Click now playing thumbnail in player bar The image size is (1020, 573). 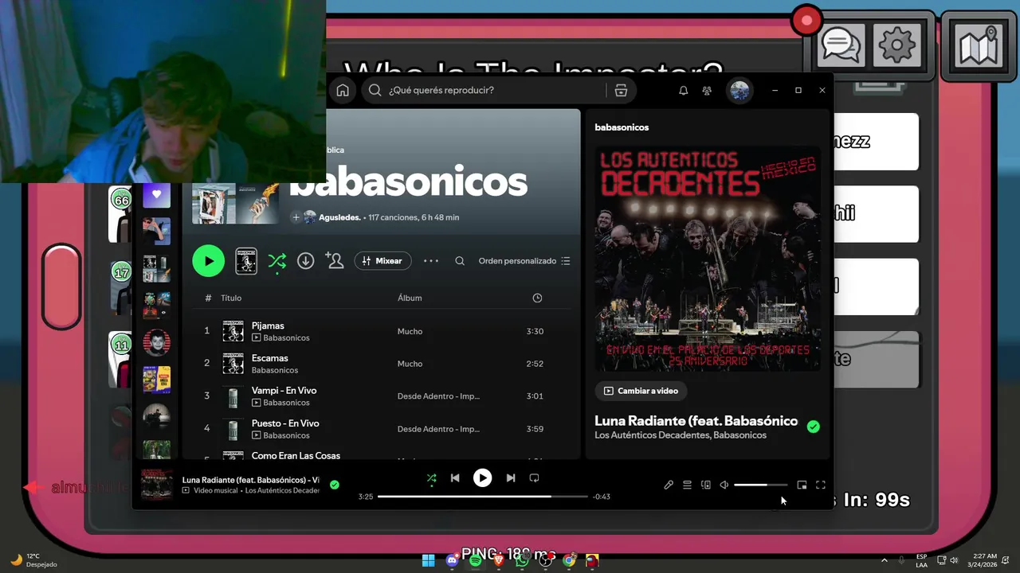pyautogui.click(x=157, y=485)
